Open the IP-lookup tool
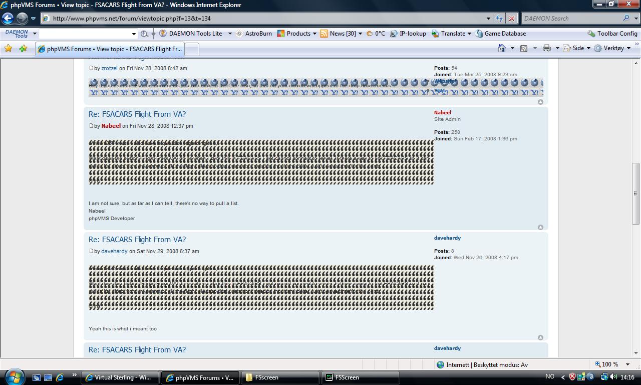This screenshot has width=641, height=385. tap(408, 34)
